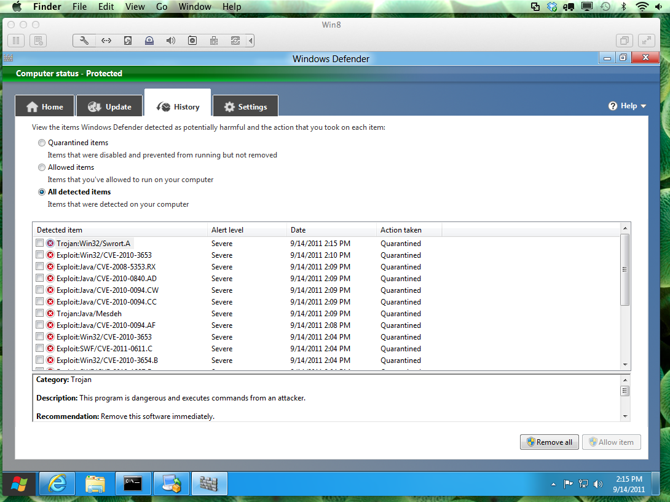
Task: Open the Apple menu
Action: click(x=17, y=6)
